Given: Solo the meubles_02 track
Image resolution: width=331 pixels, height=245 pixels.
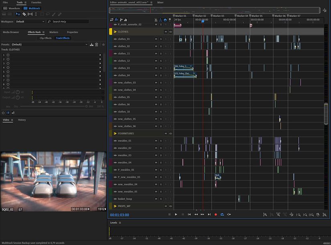Looking at the screenshot, I should (x=161, y=148).
